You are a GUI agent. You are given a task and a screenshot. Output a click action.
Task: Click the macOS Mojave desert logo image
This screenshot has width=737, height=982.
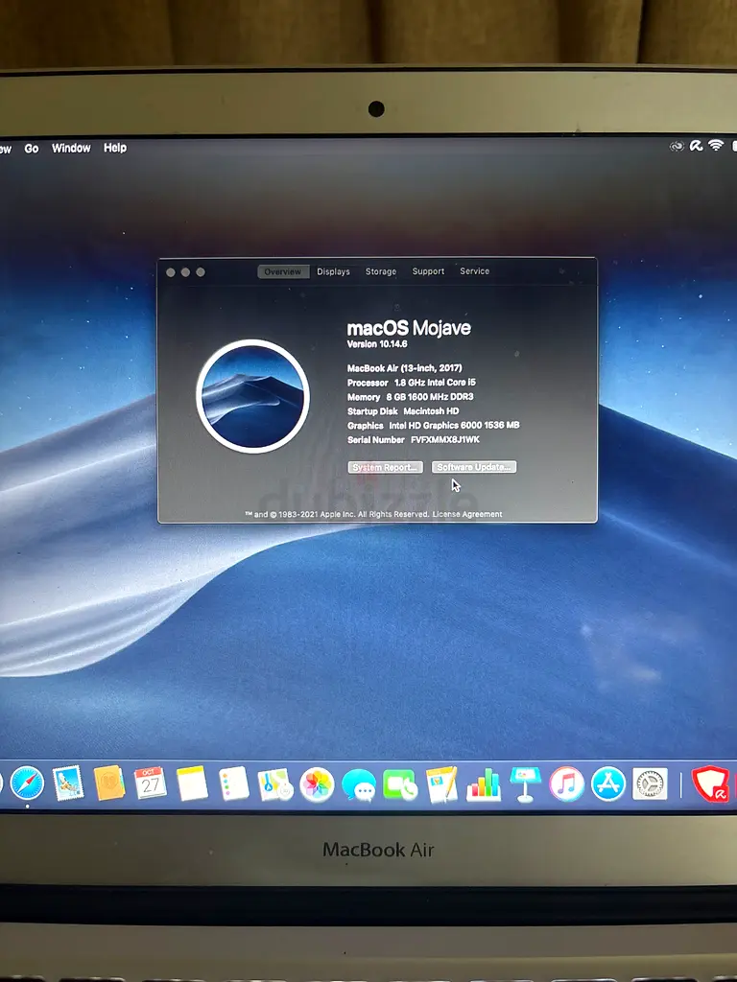pyautogui.click(x=252, y=396)
